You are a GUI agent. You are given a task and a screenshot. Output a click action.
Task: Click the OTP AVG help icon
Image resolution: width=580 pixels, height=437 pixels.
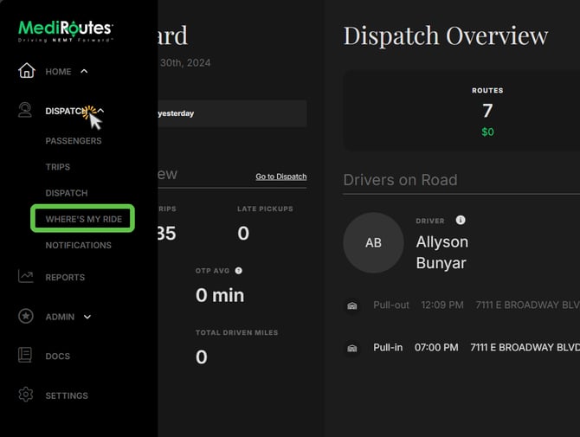point(238,271)
